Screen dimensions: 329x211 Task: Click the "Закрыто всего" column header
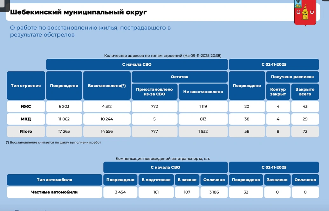305,92
